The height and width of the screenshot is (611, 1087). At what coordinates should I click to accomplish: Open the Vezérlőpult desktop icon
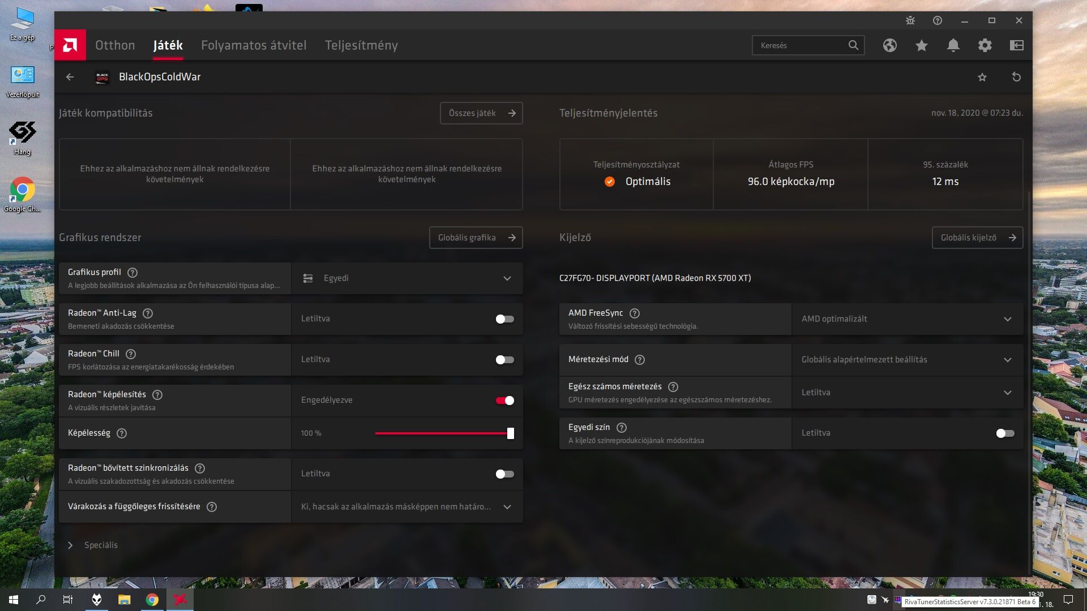[x=23, y=81]
